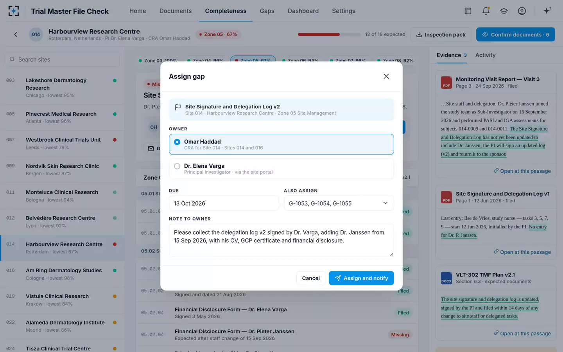This screenshot has height=352, width=563.
Task: Open the user profile icon
Action: 522,11
